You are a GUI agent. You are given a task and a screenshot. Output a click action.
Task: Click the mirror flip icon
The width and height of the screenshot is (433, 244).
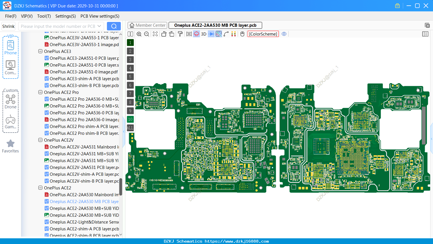[x=189, y=34]
